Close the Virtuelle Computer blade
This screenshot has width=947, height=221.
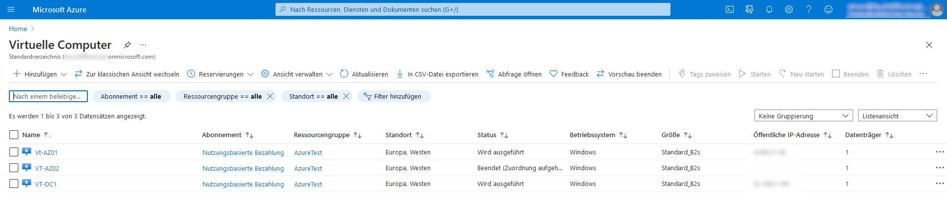pos(929,45)
